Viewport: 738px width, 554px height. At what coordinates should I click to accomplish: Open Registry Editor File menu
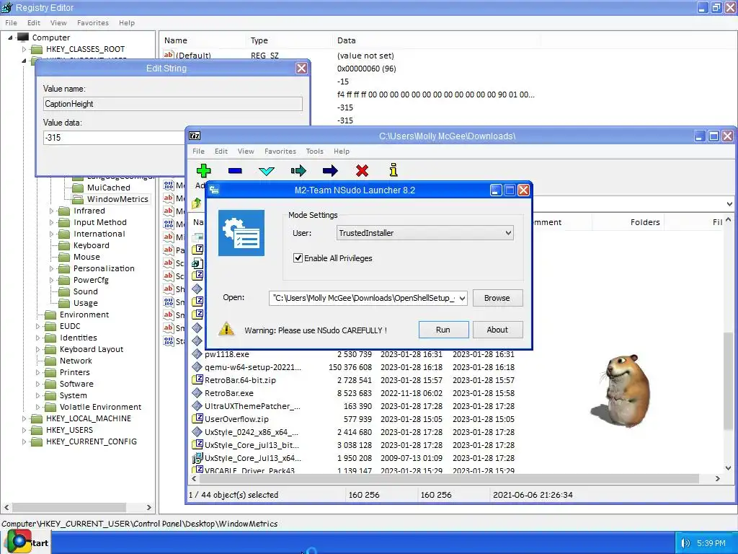pos(11,22)
